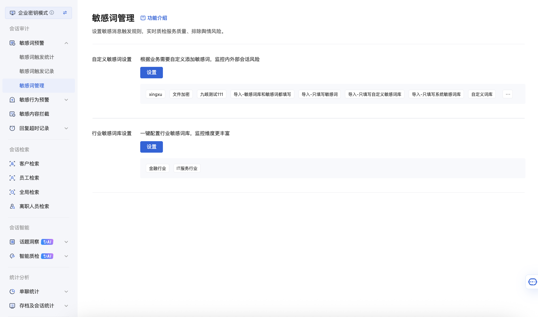Screen dimensions: 538x317
Task: Click the monitor icon in 企业密钥模式
Action: click(13, 13)
